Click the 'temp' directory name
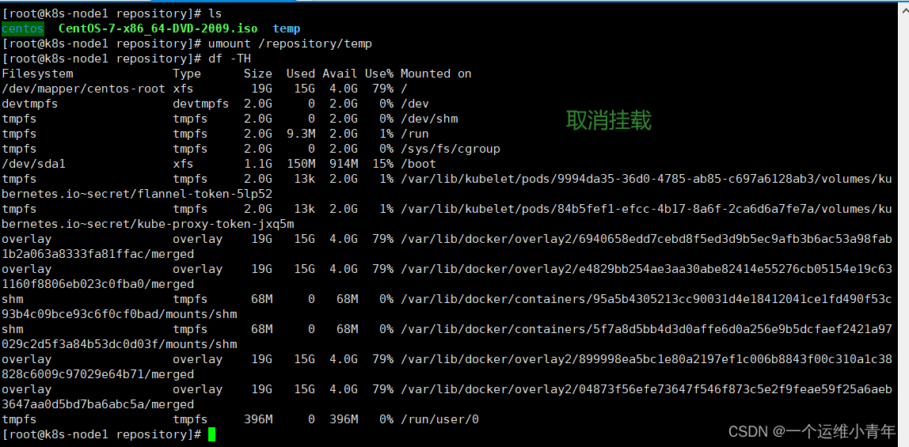Screen dimensions: 909x447 pyautogui.click(x=287, y=28)
